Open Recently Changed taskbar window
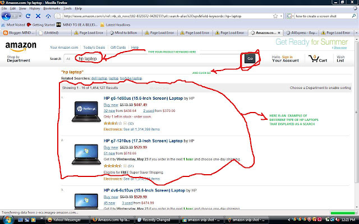The image size is (359, 224). 157,220
